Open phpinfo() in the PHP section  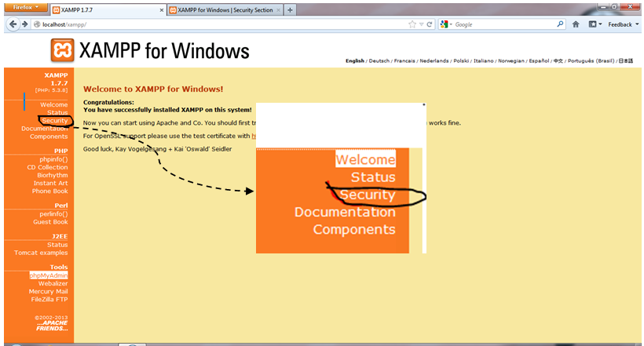pyautogui.click(x=54, y=159)
